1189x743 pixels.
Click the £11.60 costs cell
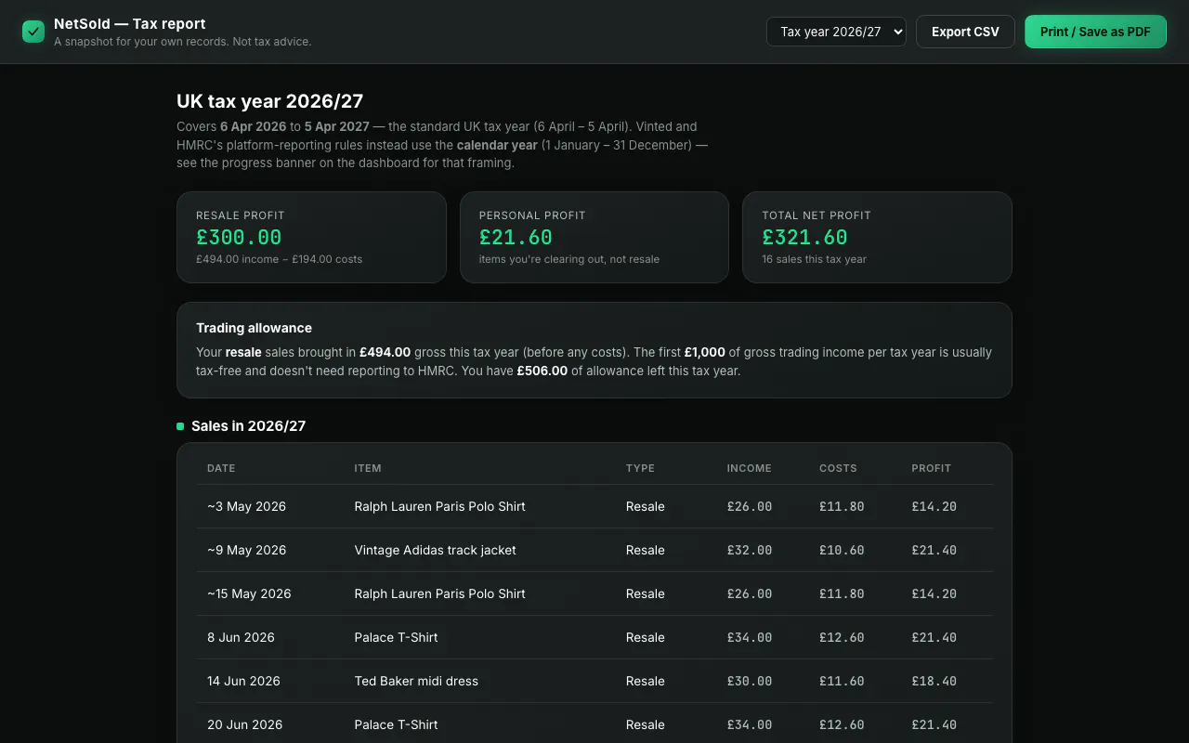point(842,681)
